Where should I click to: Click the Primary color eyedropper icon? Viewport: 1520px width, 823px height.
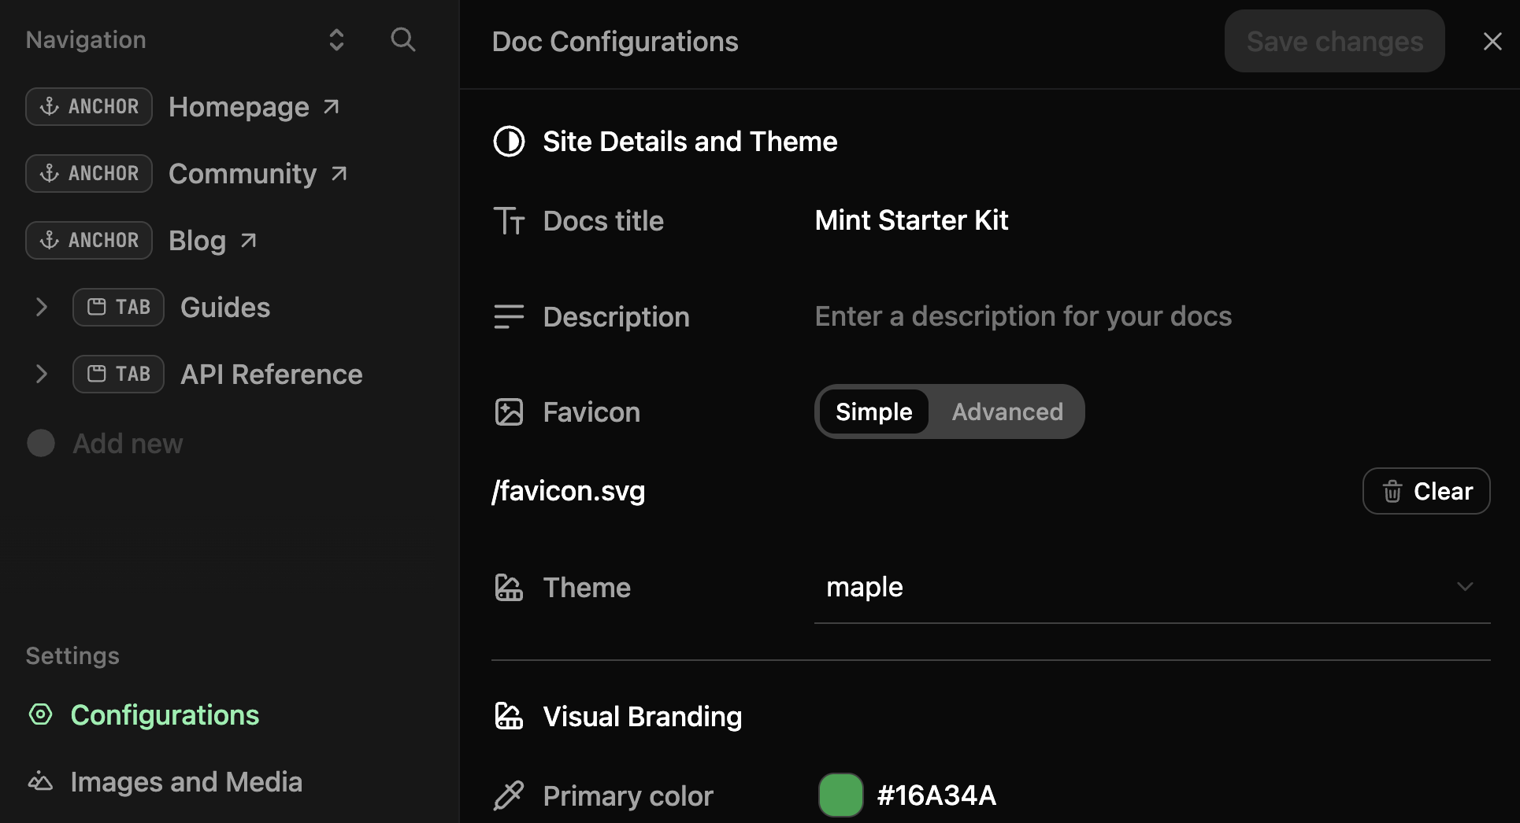coord(509,795)
